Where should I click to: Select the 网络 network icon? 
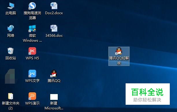tap(11, 28)
